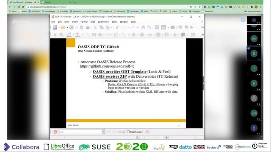Click the Find Next down arrow button

(x=114, y=132)
